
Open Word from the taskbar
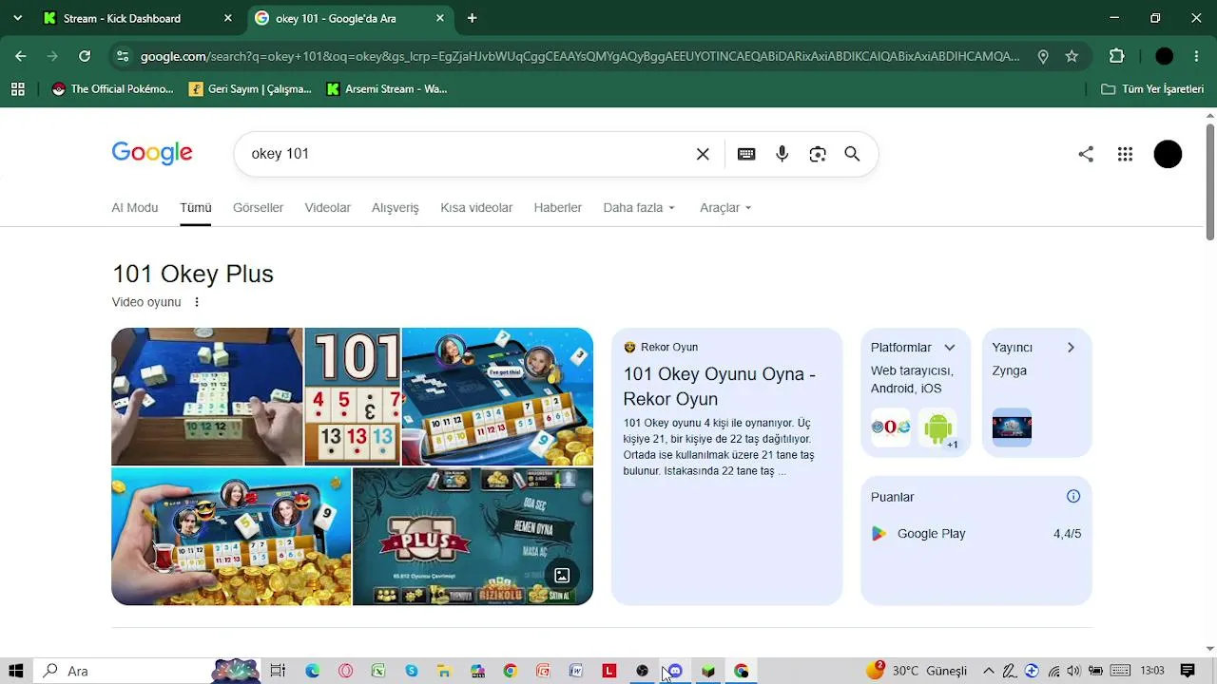point(576,671)
